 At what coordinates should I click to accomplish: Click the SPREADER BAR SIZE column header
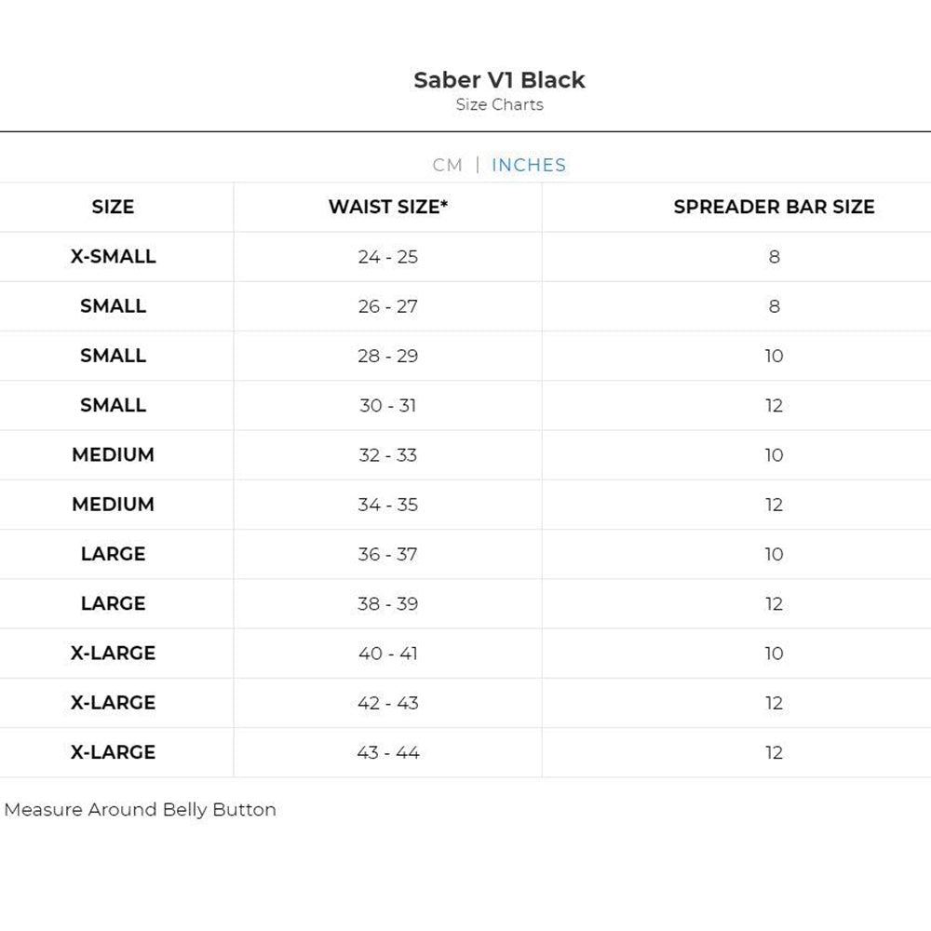pyautogui.click(x=774, y=208)
